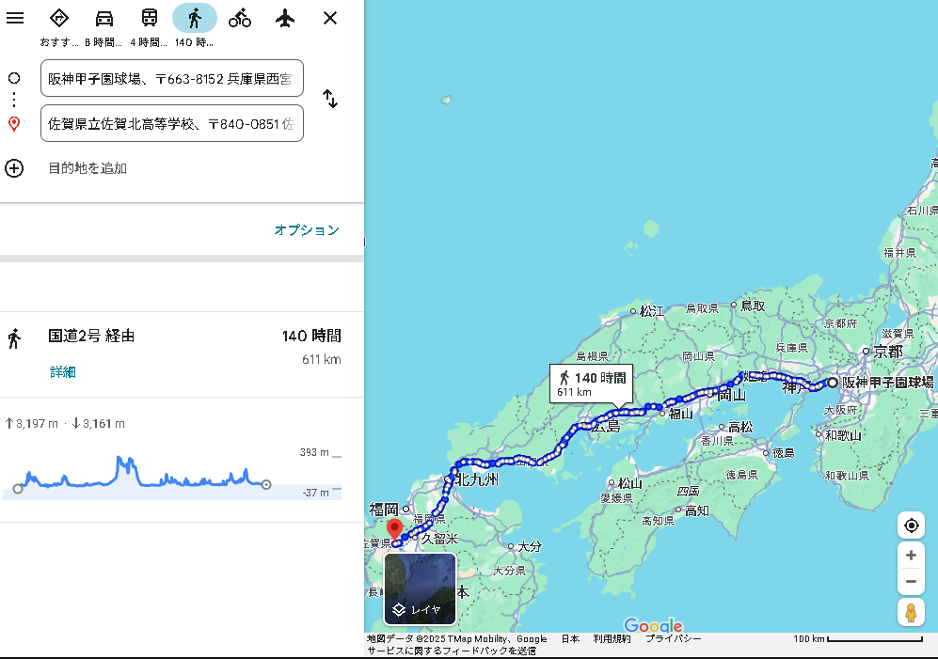938x659 pixels.
Task: Click the 北九州 city label on map
Action: click(x=477, y=479)
